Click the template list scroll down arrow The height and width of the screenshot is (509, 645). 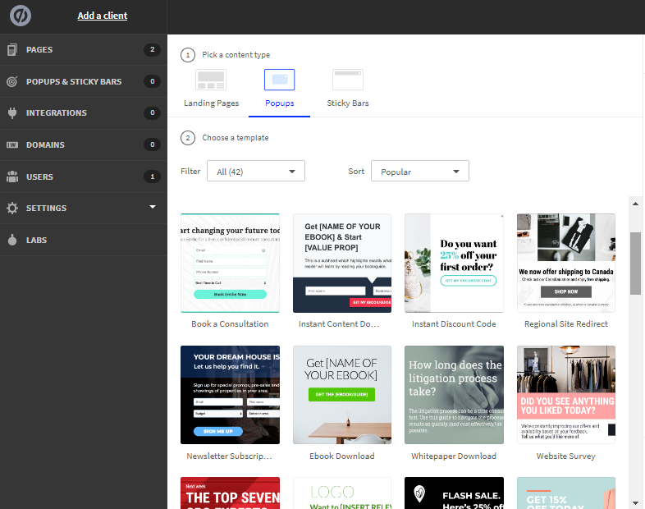(635, 502)
